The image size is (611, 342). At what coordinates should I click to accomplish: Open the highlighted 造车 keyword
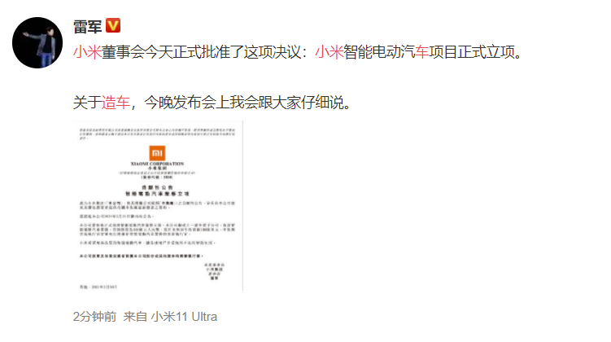click(x=116, y=103)
